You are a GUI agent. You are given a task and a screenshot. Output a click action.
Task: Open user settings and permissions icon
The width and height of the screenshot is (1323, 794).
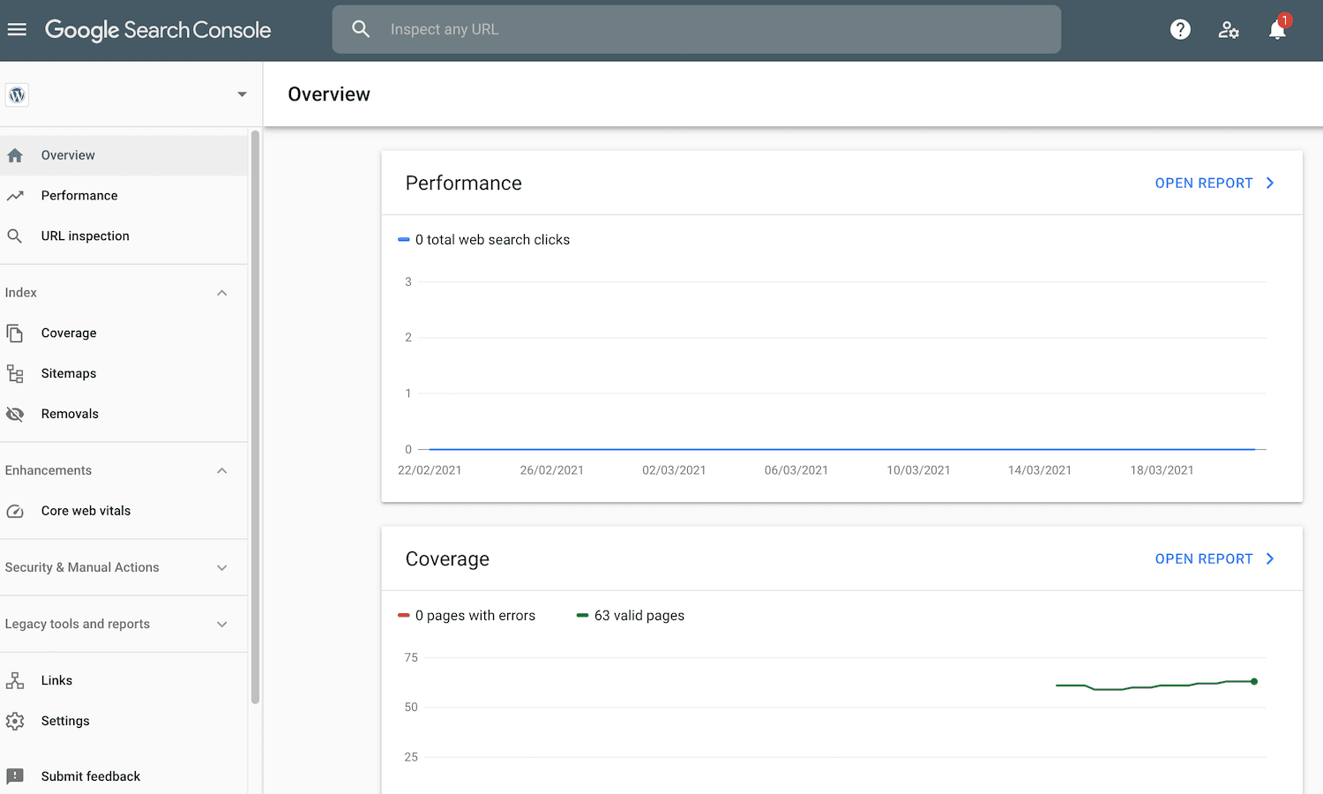pos(1229,29)
